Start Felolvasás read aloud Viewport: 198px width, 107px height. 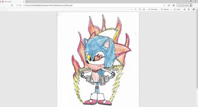[153, 9]
